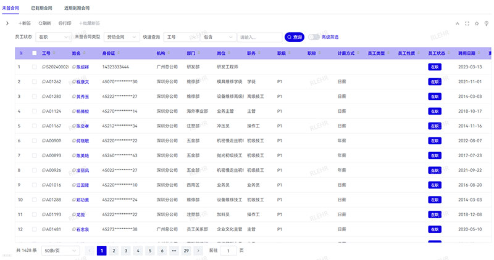Click the icon before name 黄秀玉
The width and height of the screenshot is (494, 260).
tap(74, 97)
